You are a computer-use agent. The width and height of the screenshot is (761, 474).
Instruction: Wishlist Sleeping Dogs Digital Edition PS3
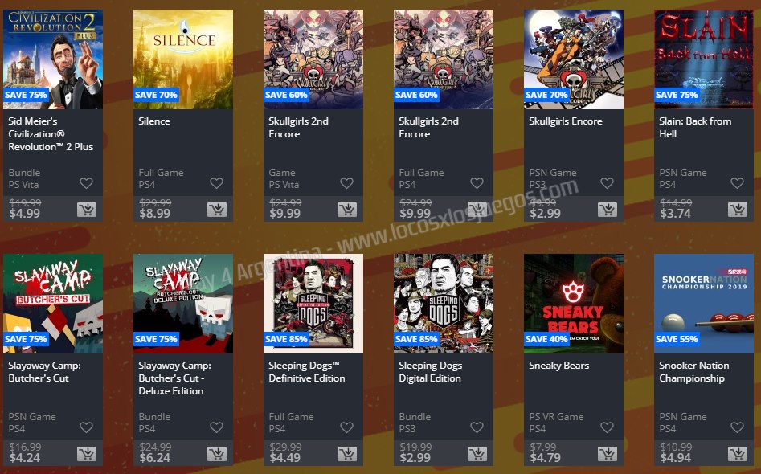(x=477, y=427)
